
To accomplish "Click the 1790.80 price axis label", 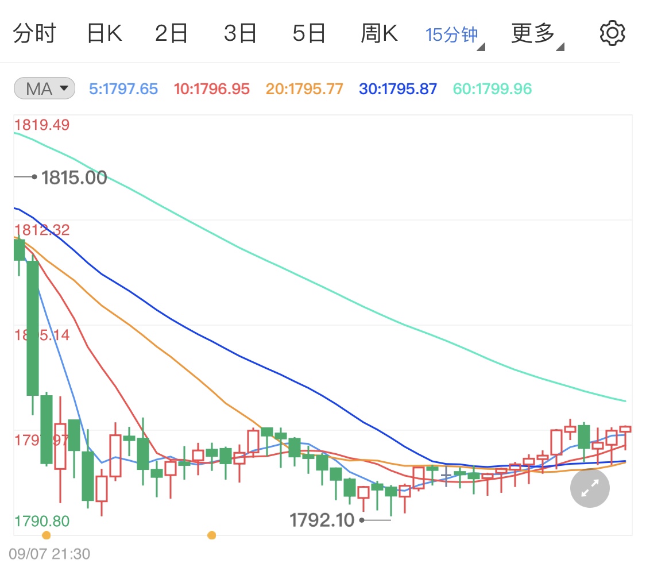I will 42,521.
